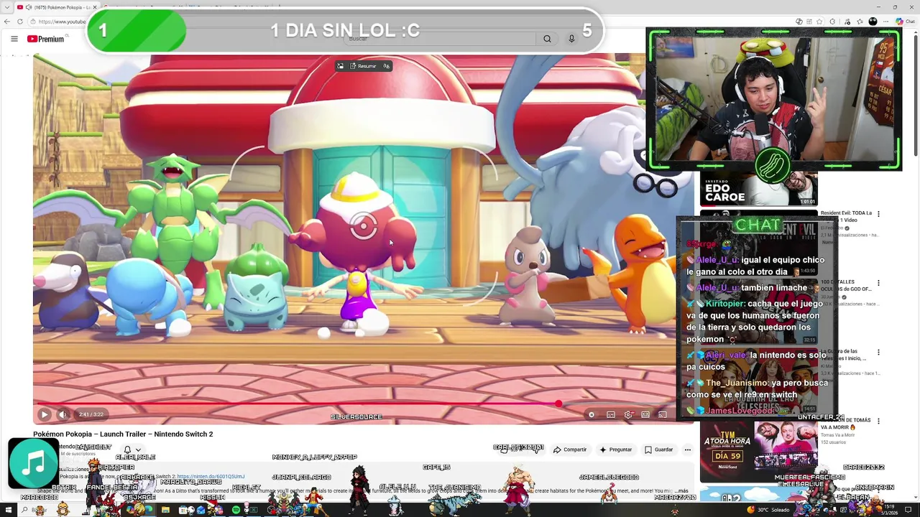The width and height of the screenshot is (920, 517).
Task: Go to the YouTube Premium home logo
Action: coord(45,39)
